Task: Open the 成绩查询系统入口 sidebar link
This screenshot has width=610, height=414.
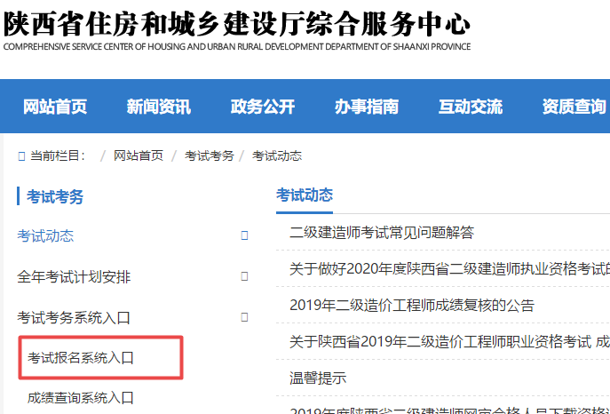Action: [x=81, y=397]
